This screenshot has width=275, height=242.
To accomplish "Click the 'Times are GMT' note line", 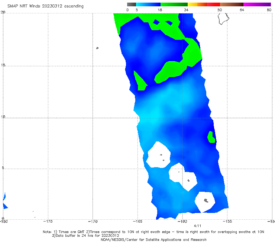I will point(153,232).
